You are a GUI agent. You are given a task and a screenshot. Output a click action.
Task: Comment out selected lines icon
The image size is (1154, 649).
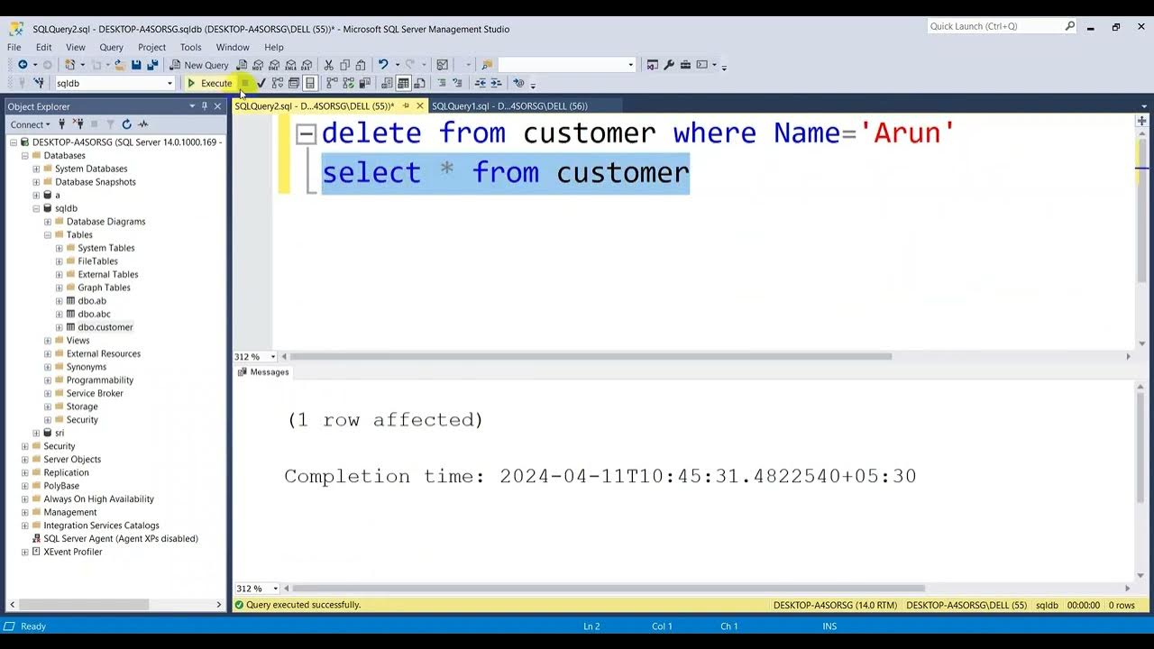click(x=441, y=83)
